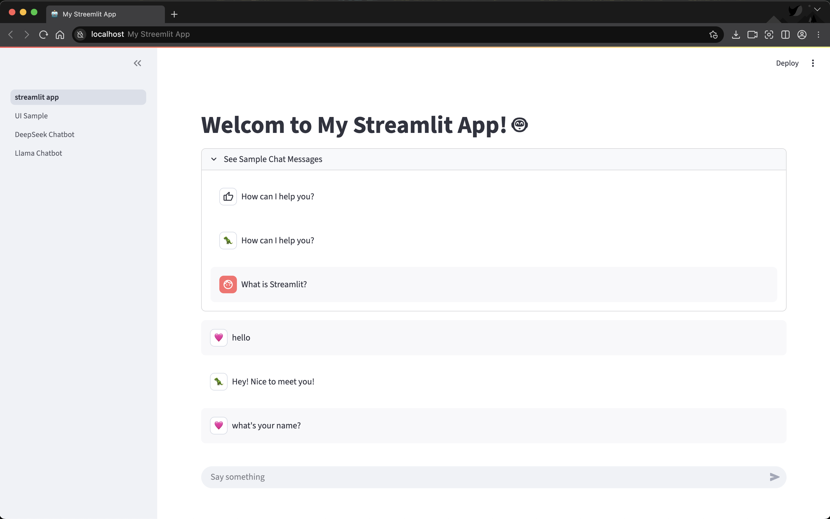This screenshot has width=830, height=519.
Task: Open the tab list dropdown arrow
Action: pyautogui.click(x=817, y=10)
